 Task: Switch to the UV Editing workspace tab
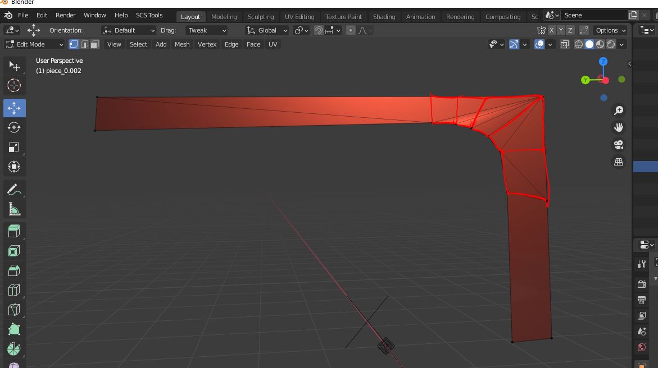(x=299, y=17)
